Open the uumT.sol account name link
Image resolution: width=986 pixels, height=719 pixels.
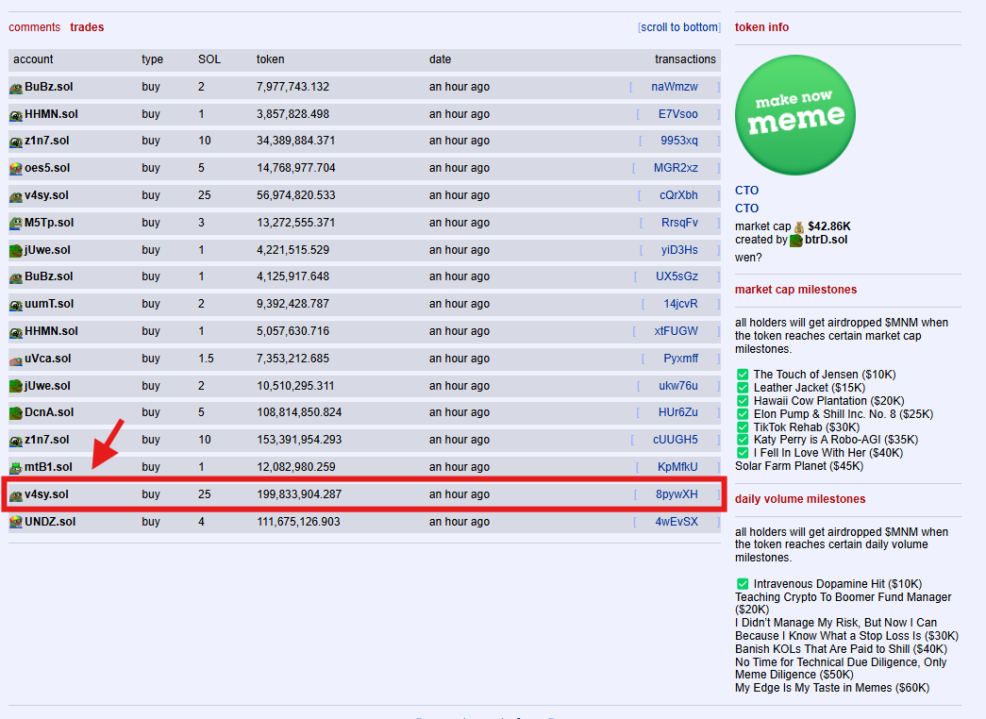coord(49,304)
